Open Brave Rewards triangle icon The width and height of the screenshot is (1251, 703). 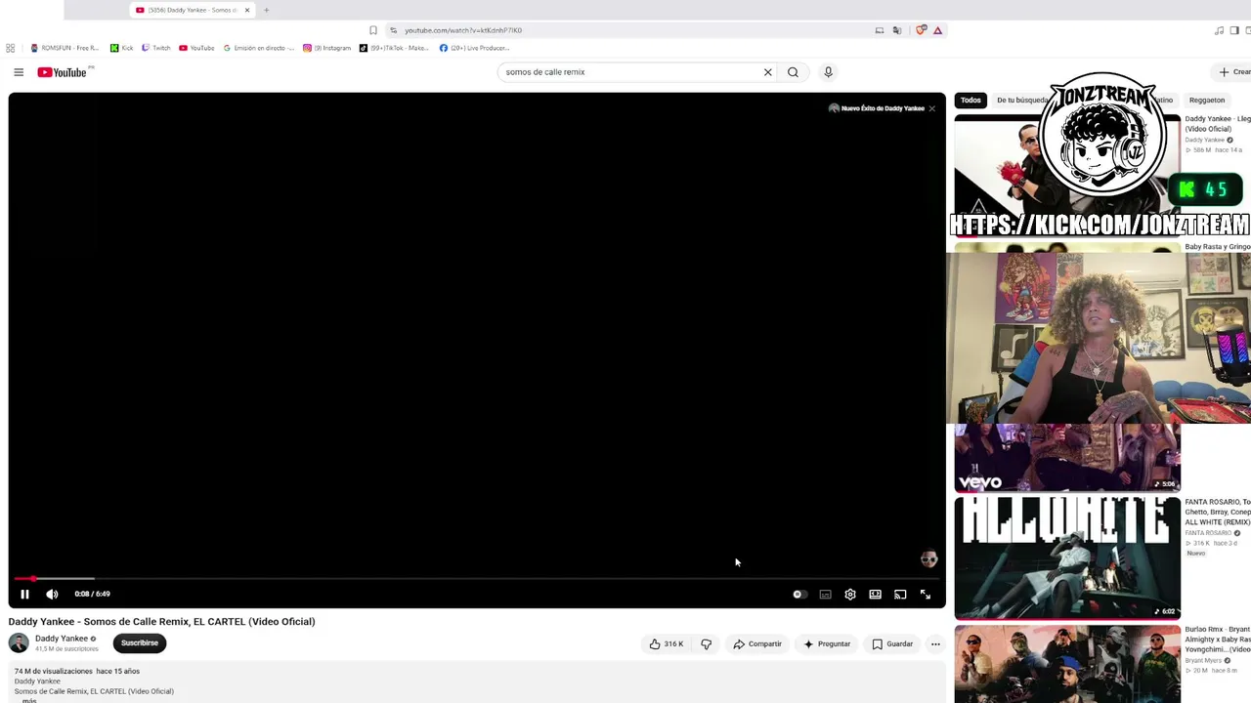pyautogui.click(x=937, y=30)
